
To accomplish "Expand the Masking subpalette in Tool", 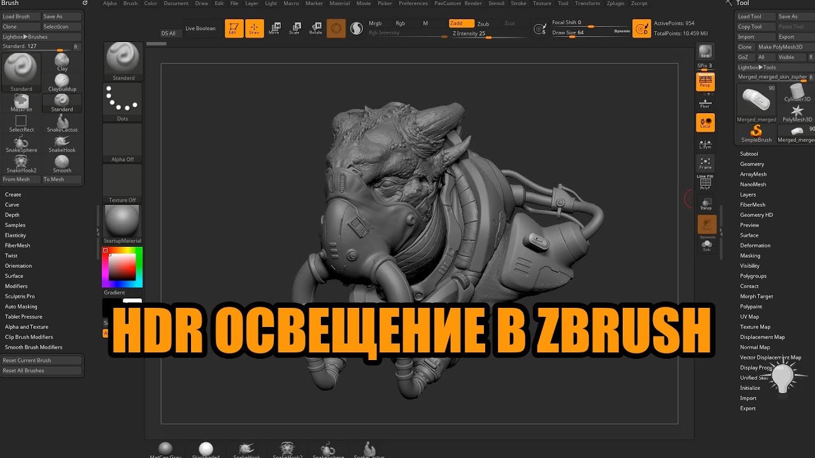I will point(750,256).
